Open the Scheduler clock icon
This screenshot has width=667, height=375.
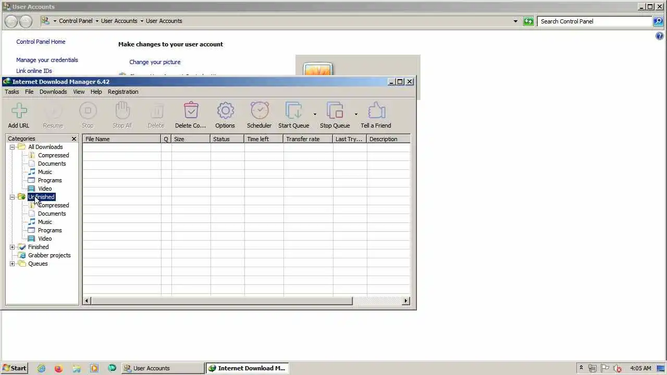[260, 110]
